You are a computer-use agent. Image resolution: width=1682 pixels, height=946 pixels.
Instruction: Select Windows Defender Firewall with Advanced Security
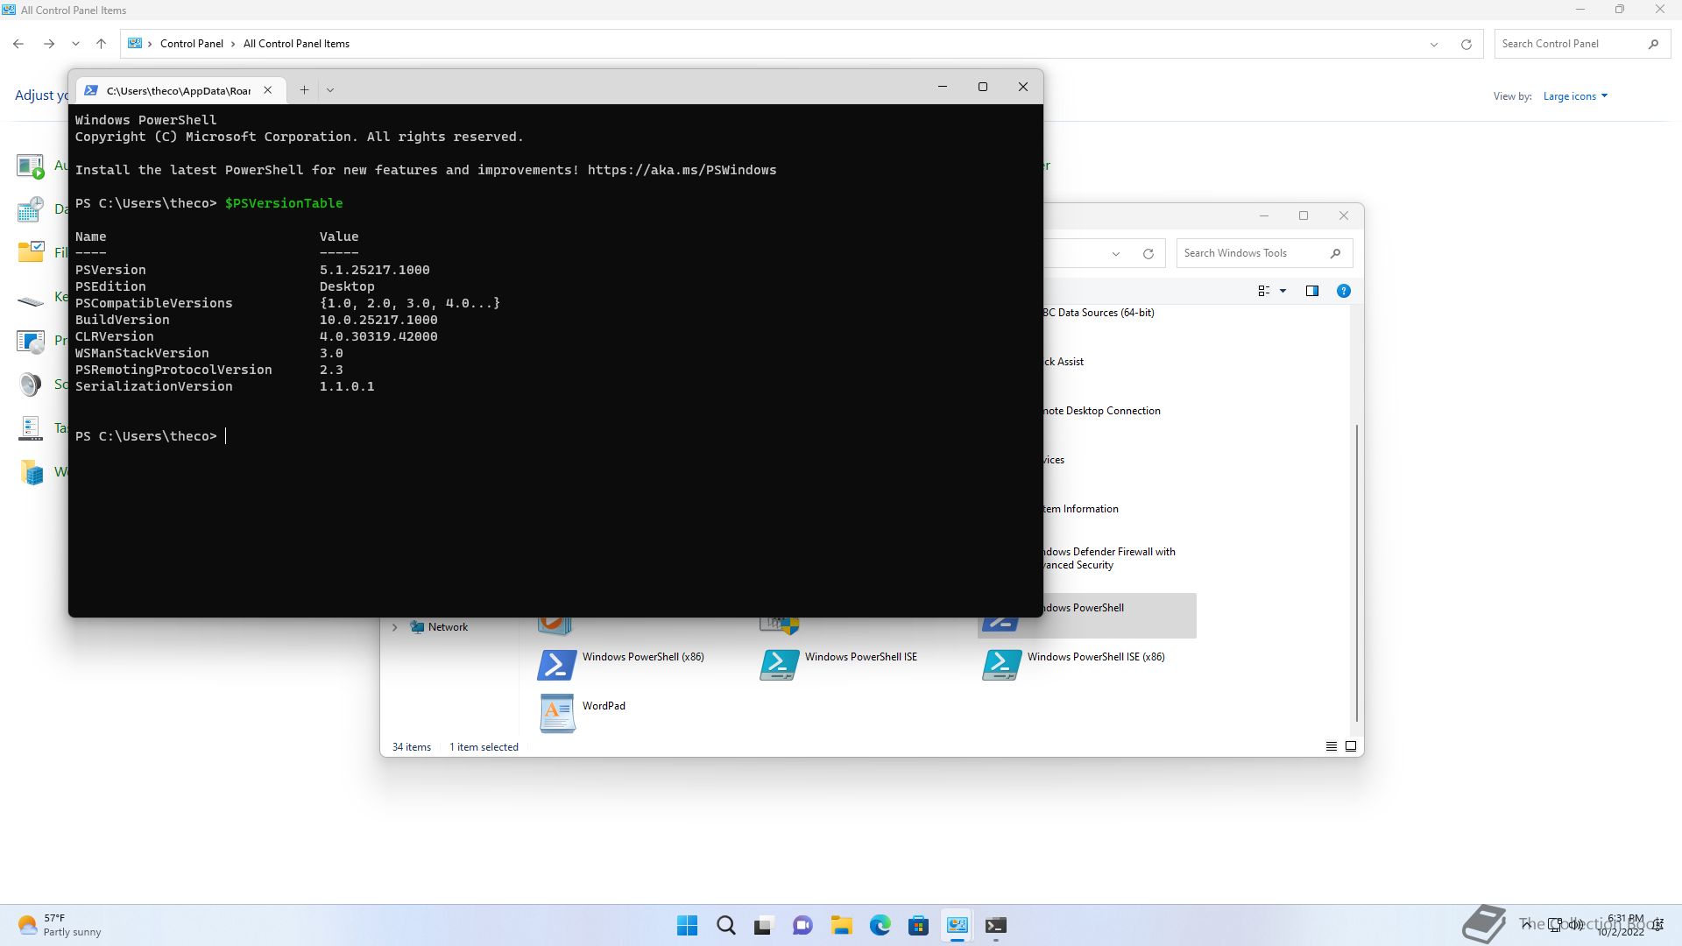[1109, 558]
